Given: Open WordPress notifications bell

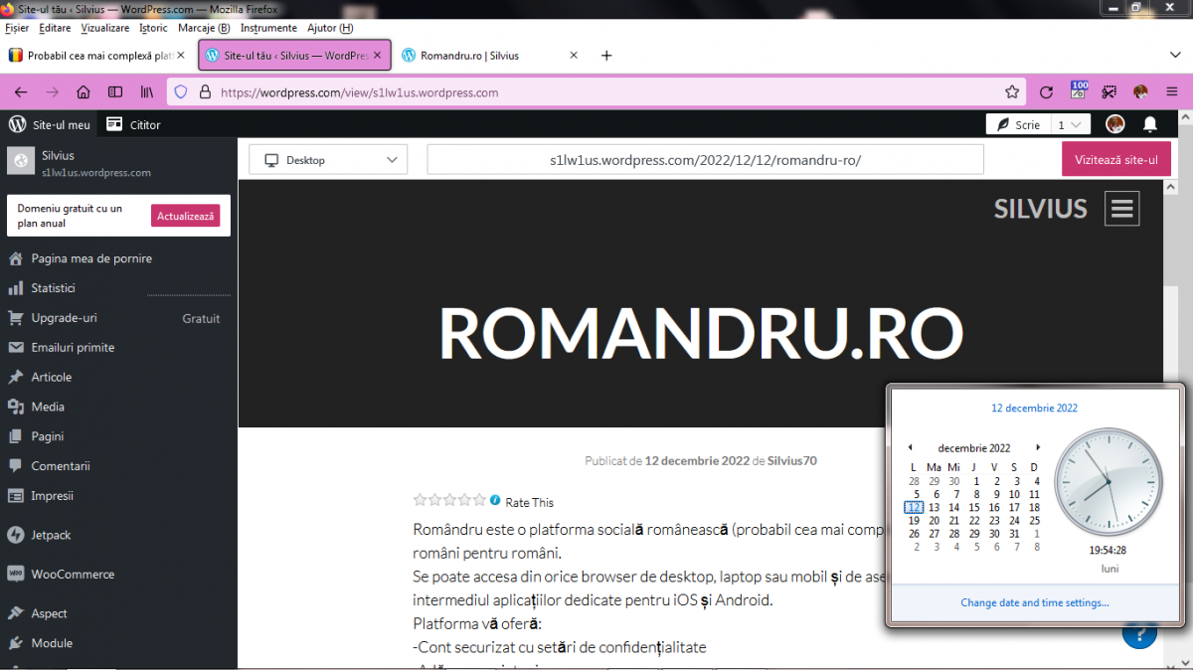Looking at the screenshot, I should pos(1150,124).
